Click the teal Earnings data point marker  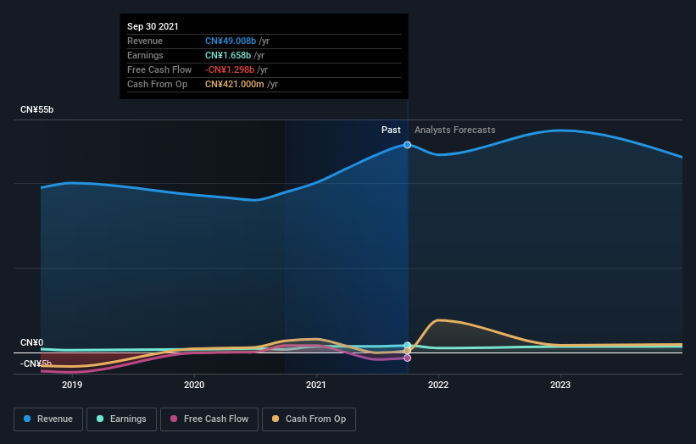coord(407,345)
